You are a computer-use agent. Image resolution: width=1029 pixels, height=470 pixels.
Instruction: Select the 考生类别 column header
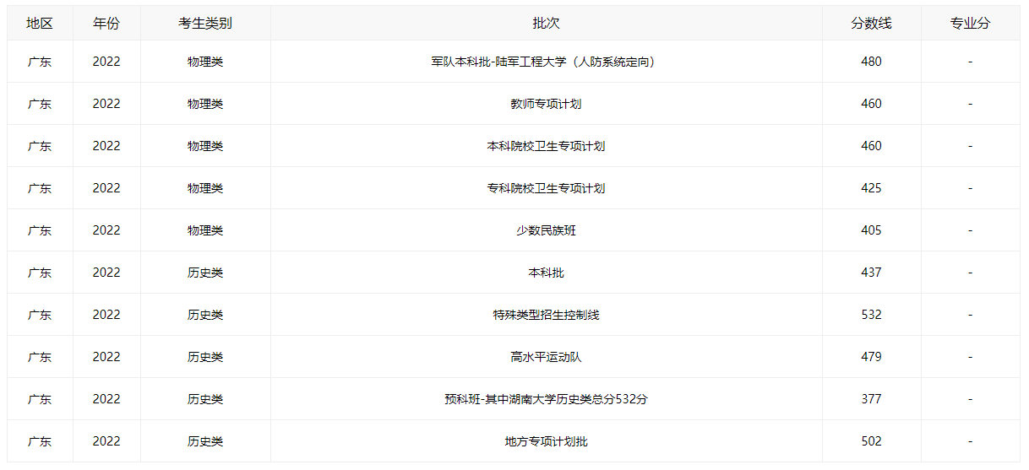coord(205,24)
